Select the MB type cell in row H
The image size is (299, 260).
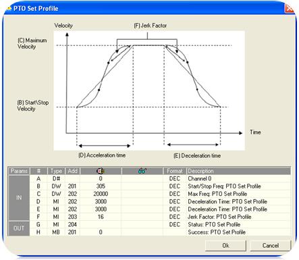(x=56, y=232)
